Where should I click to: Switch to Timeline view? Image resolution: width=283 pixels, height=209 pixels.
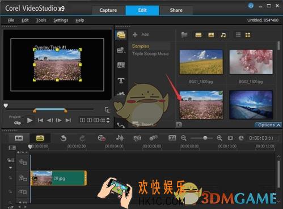click(40, 138)
